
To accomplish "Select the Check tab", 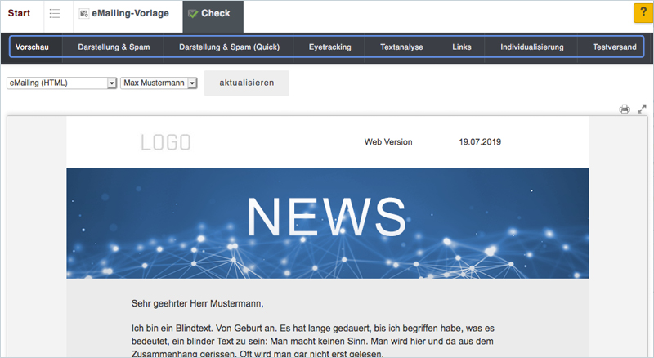I will (x=209, y=13).
